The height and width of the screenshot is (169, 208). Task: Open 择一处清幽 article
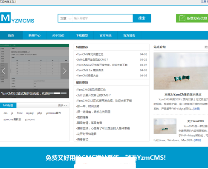[x=93, y=112]
